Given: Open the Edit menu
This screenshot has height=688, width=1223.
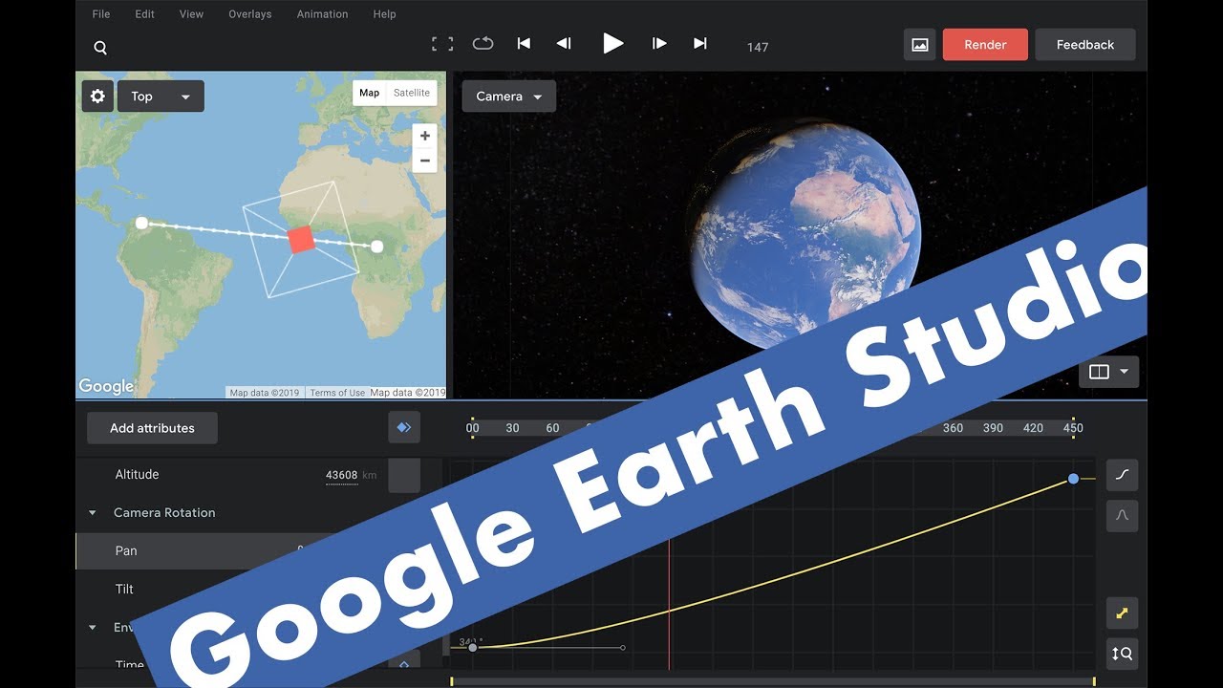Looking at the screenshot, I should (144, 14).
